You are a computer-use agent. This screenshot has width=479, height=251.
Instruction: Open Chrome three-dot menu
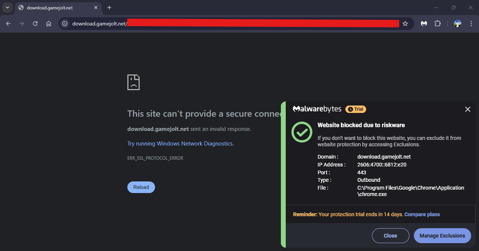[x=471, y=23]
